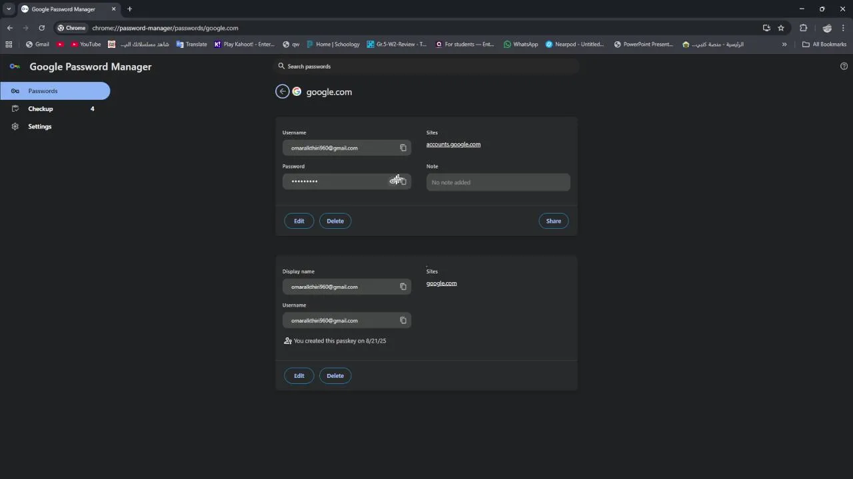Open the PowerPoint Present... bookmark

[644, 45]
